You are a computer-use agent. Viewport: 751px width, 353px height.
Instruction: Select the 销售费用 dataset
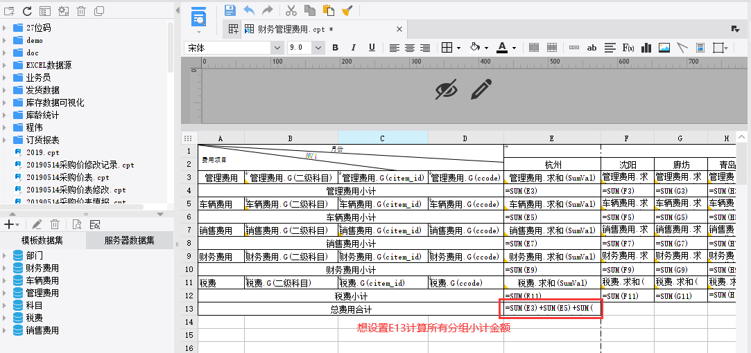coord(42,330)
